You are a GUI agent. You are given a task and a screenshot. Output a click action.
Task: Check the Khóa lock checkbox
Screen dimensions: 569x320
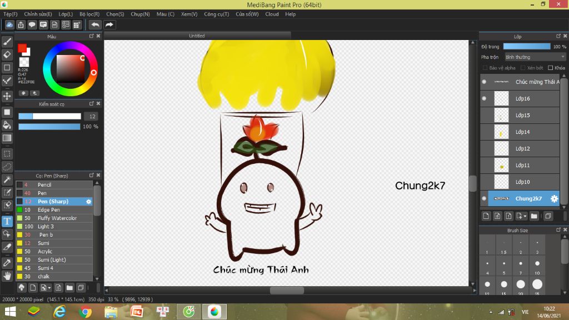pos(551,68)
